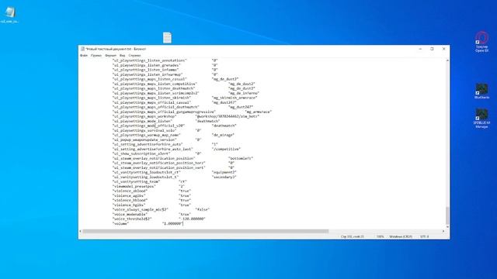Click "ui_playsettings_listen_annotations" on first visible line

pos(150,60)
